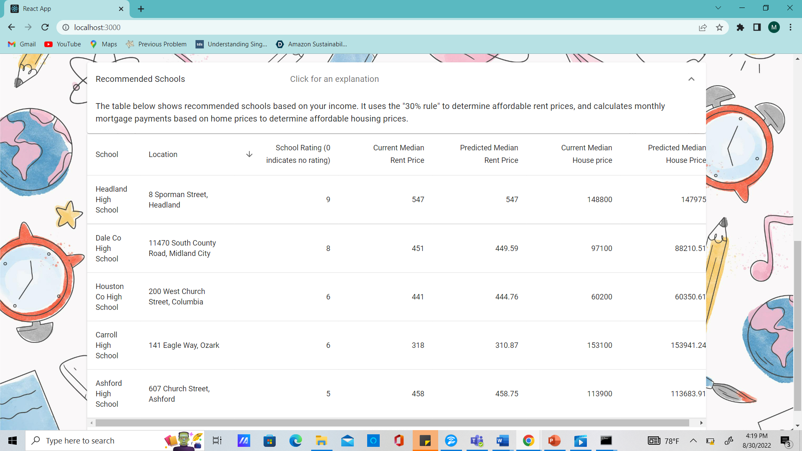Open the Amazon Sustainability bookmark
Image resolution: width=802 pixels, height=451 pixels.
(x=312, y=44)
